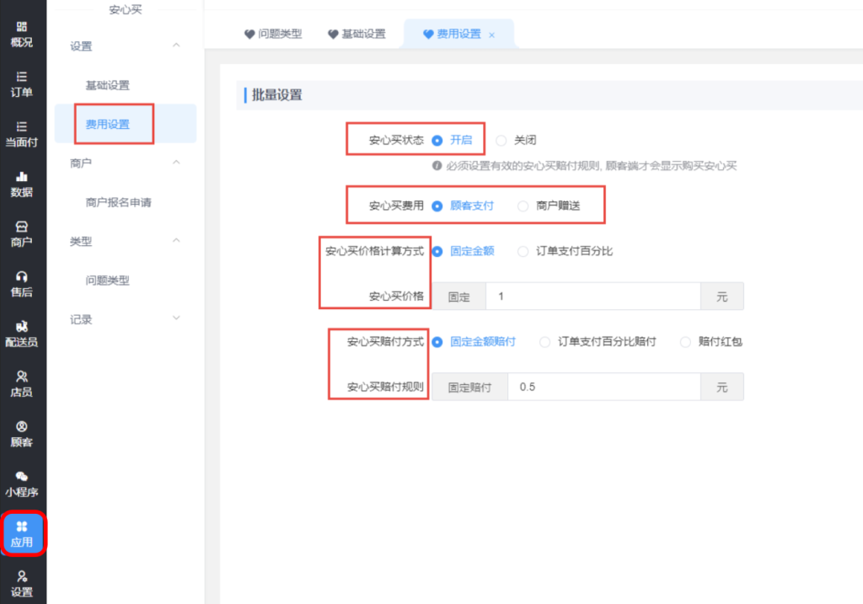Collapse the 设置 menu group

pos(176,45)
